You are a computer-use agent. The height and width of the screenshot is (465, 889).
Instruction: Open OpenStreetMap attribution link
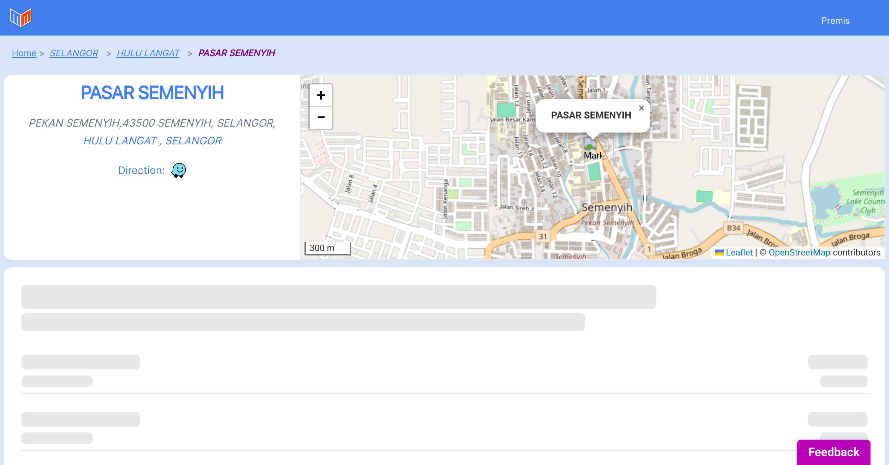799,252
